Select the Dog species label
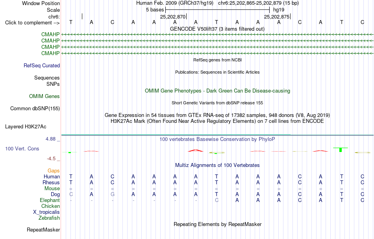The height and width of the screenshot is (239, 374). pos(55,195)
